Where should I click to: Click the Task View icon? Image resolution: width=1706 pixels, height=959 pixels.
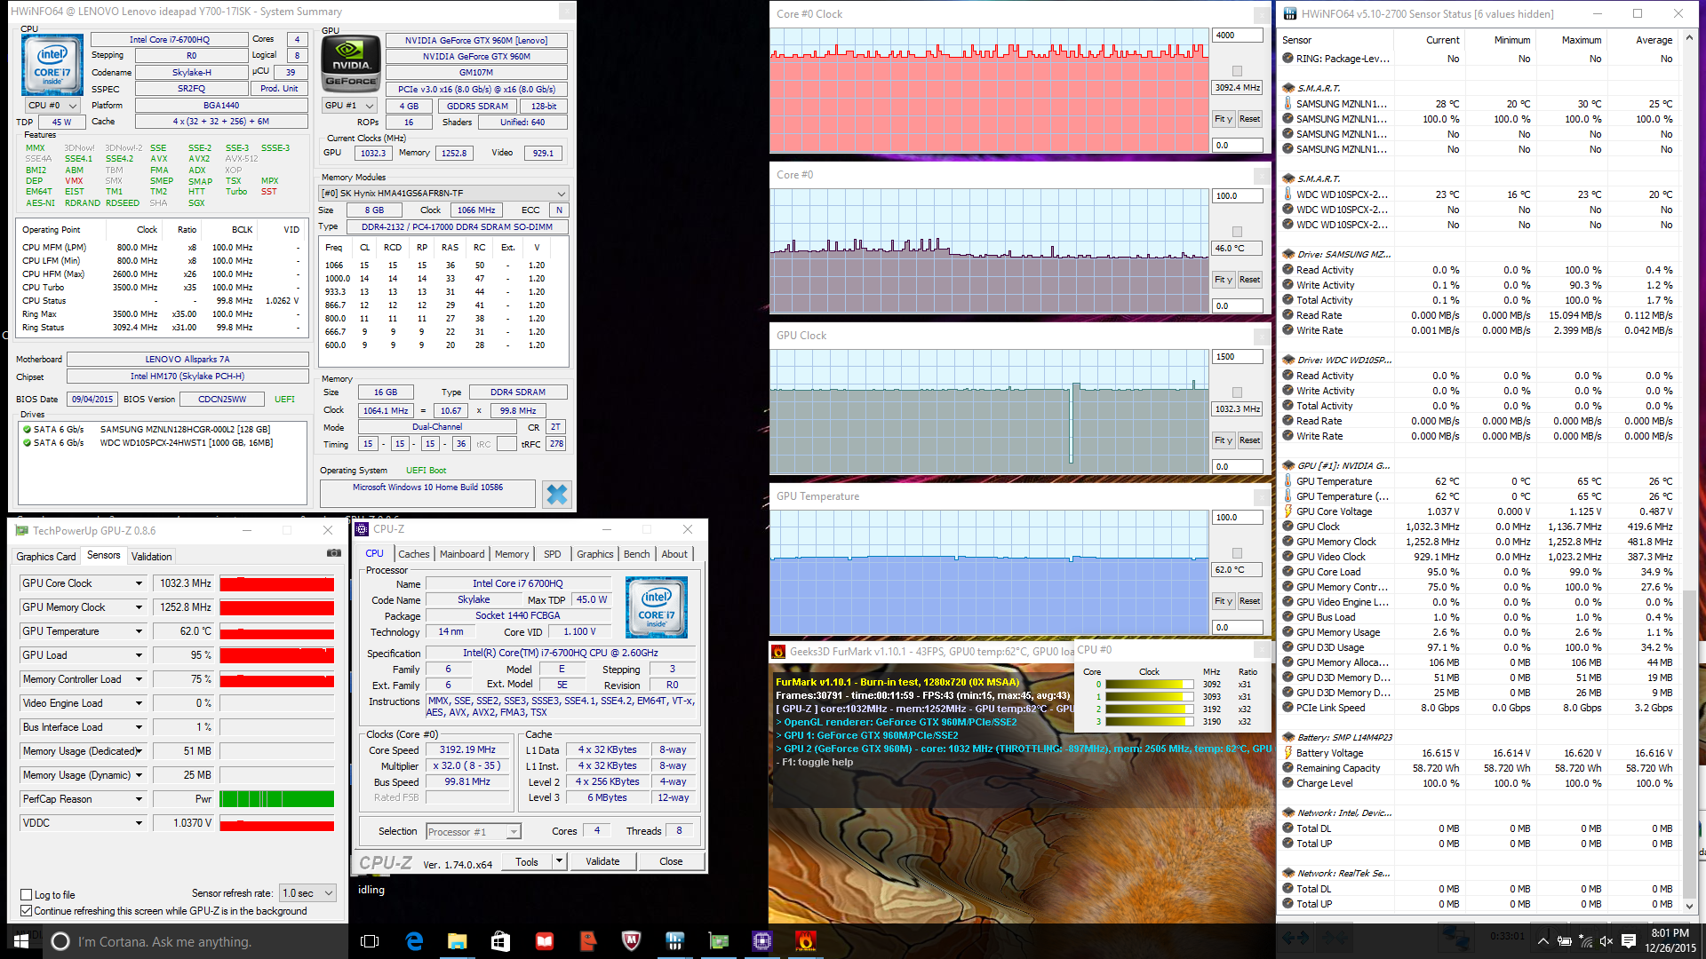tap(370, 941)
